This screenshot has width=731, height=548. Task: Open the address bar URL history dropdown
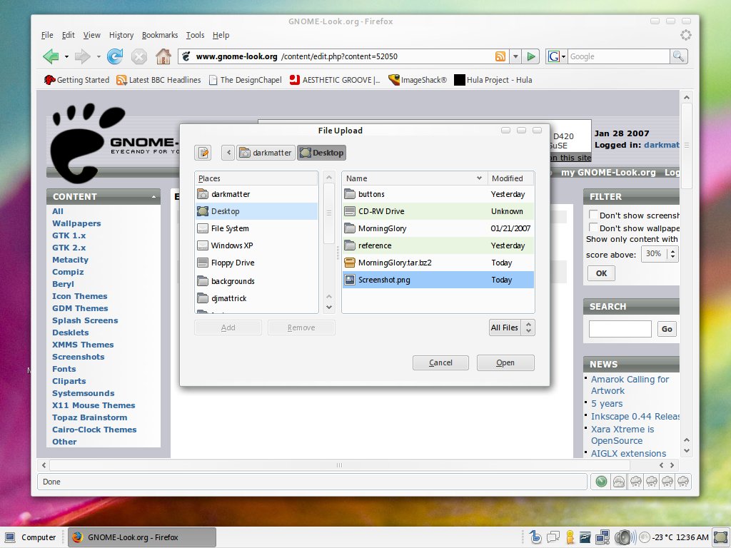pyautogui.click(x=515, y=56)
